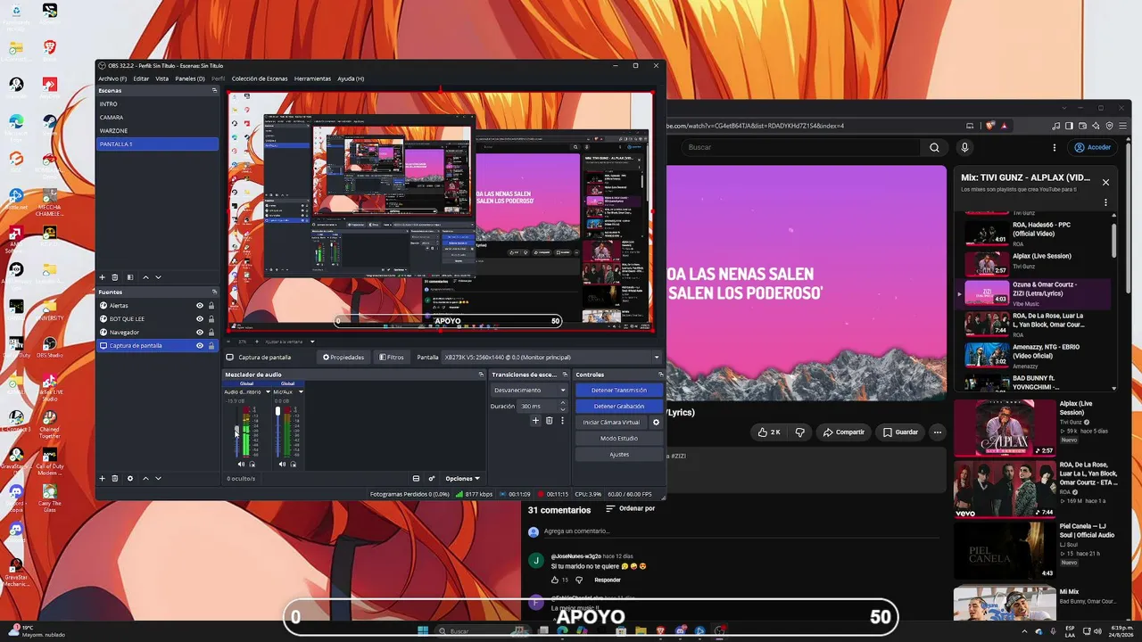The width and height of the screenshot is (1142, 642).
Task: Remove the scene transition with trash icon
Action: coord(549,421)
